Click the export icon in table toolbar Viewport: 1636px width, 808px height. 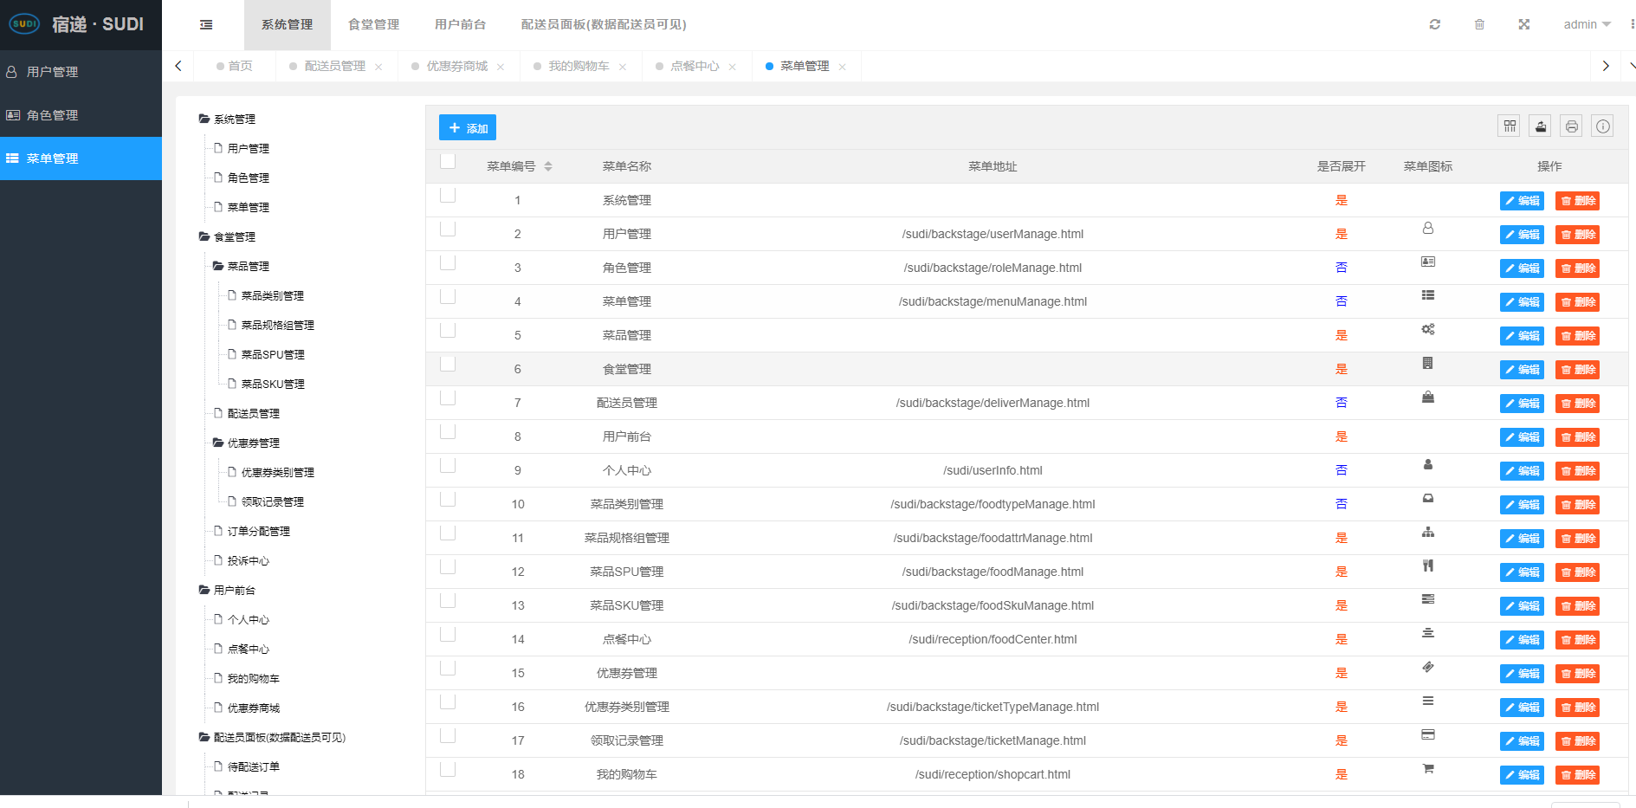click(x=1541, y=126)
